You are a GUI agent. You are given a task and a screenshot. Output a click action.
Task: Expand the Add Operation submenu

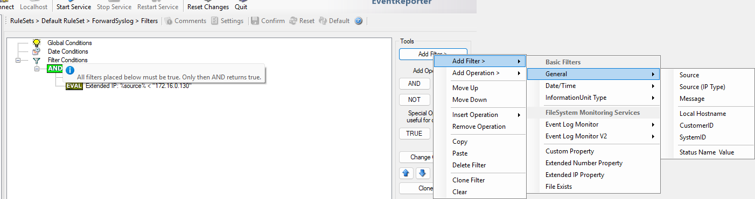pos(479,73)
